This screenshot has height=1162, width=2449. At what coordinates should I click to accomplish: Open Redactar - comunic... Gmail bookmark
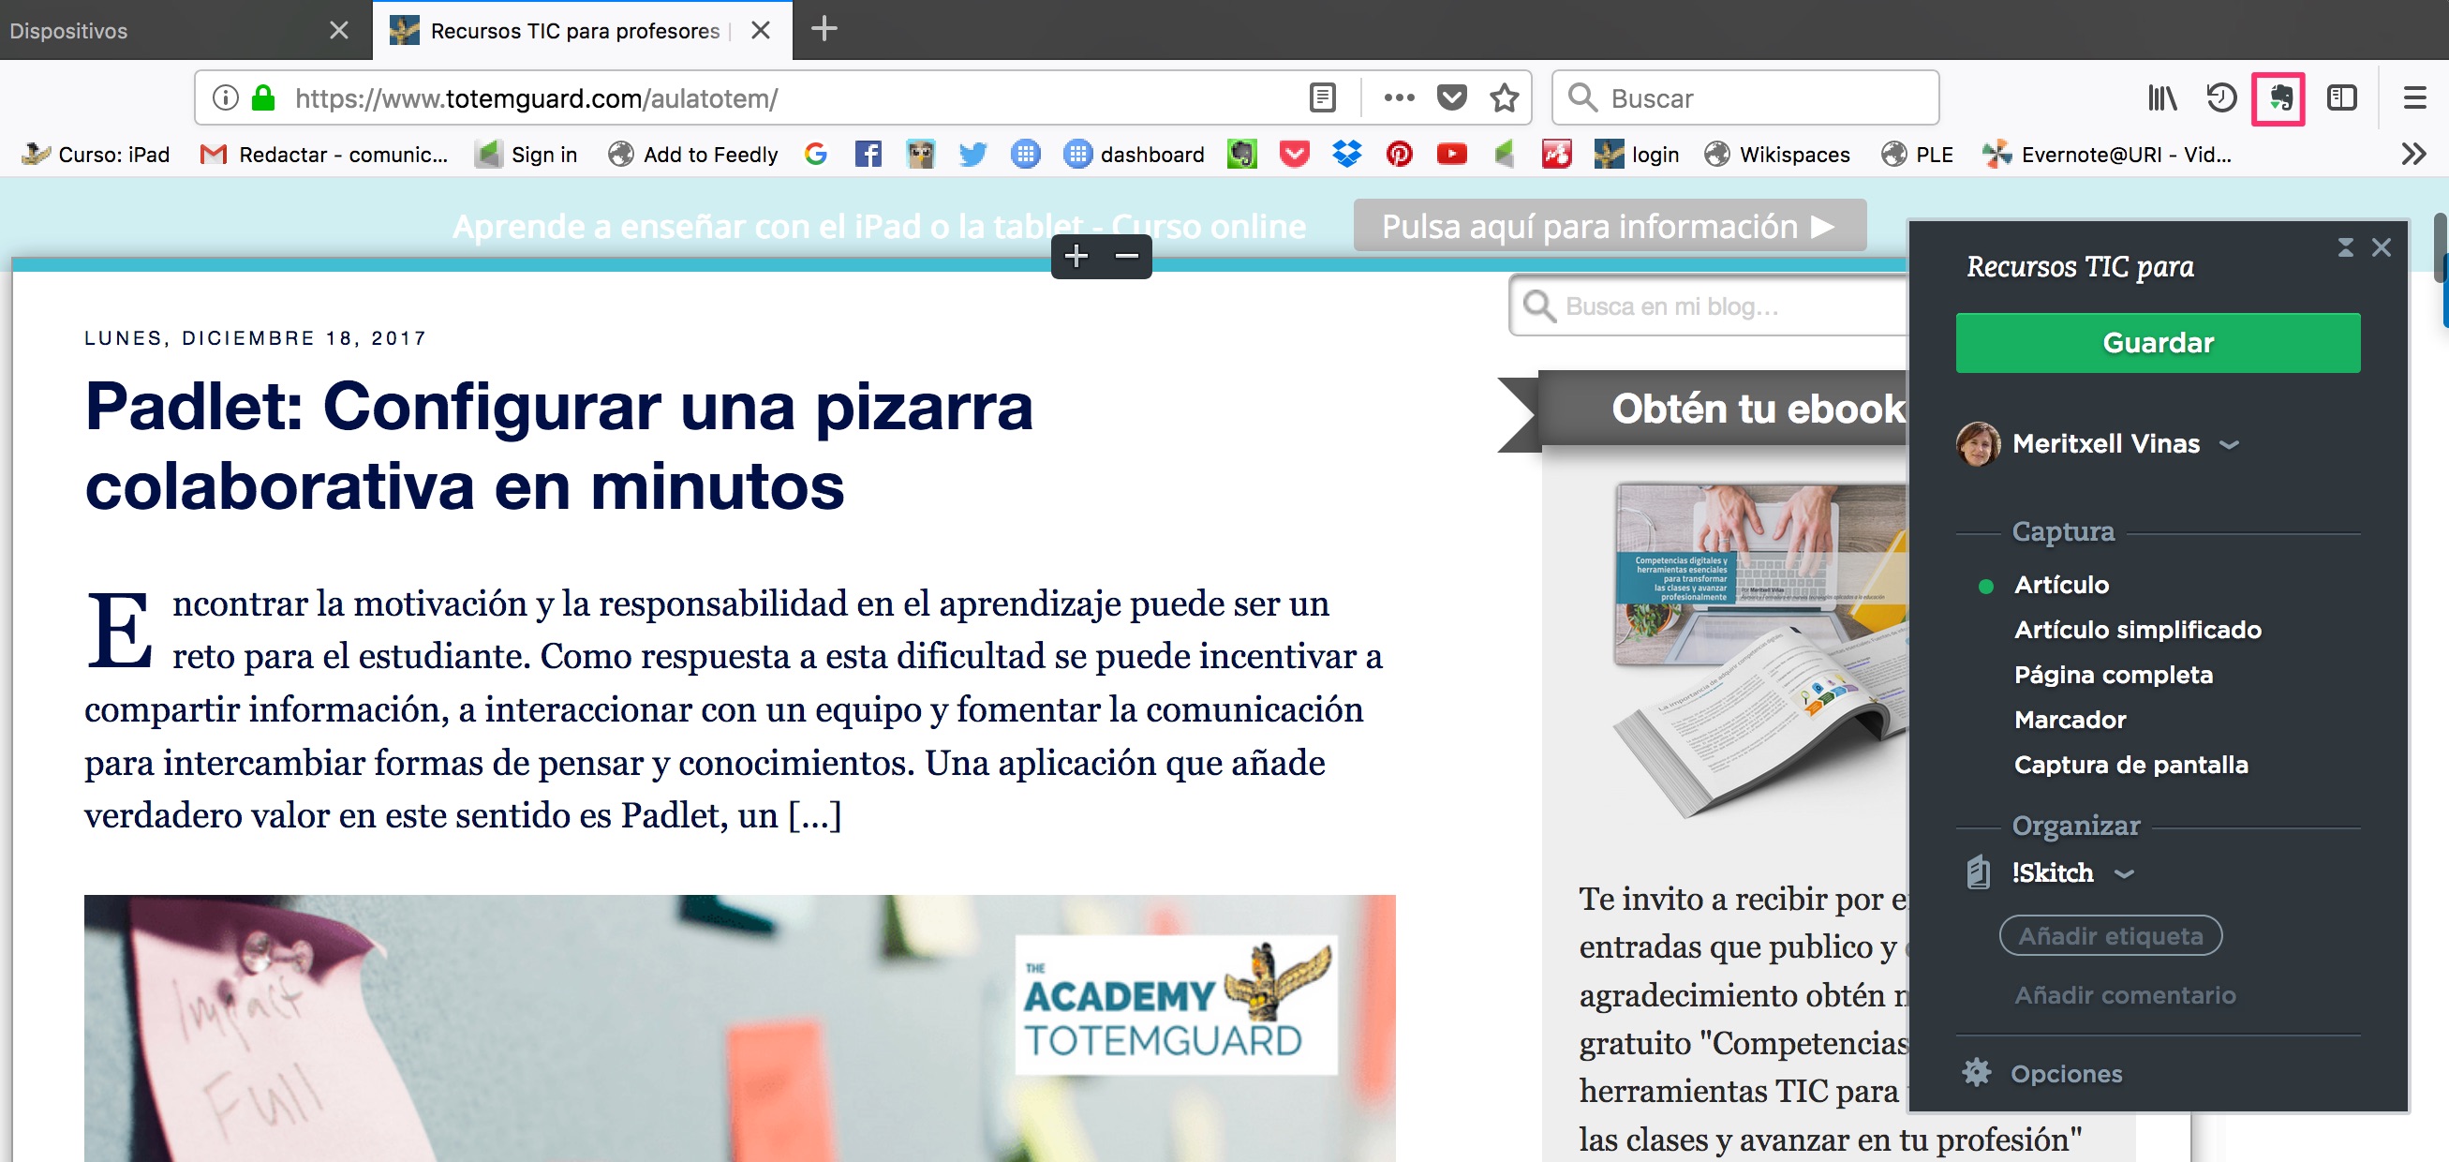coord(323,154)
